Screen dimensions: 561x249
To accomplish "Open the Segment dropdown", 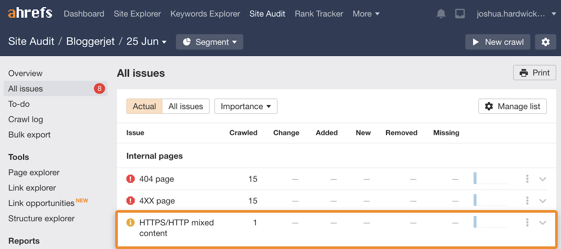I will [x=210, y=42].
